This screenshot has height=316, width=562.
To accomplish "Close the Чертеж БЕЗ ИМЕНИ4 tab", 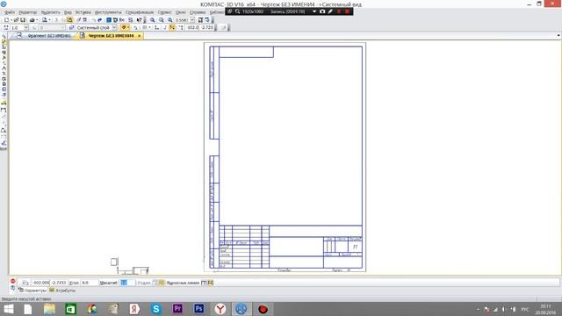I will [140, 36].
